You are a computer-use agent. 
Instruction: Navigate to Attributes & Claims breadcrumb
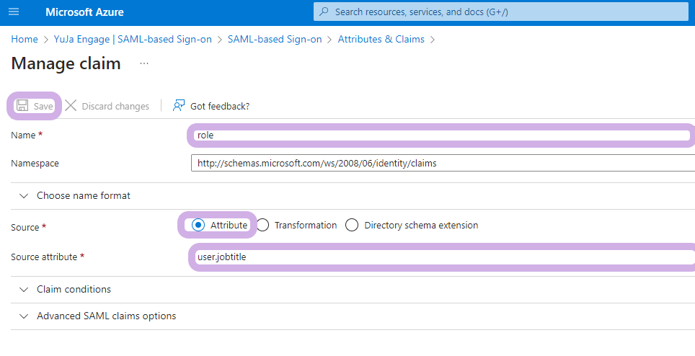(381, 39)
